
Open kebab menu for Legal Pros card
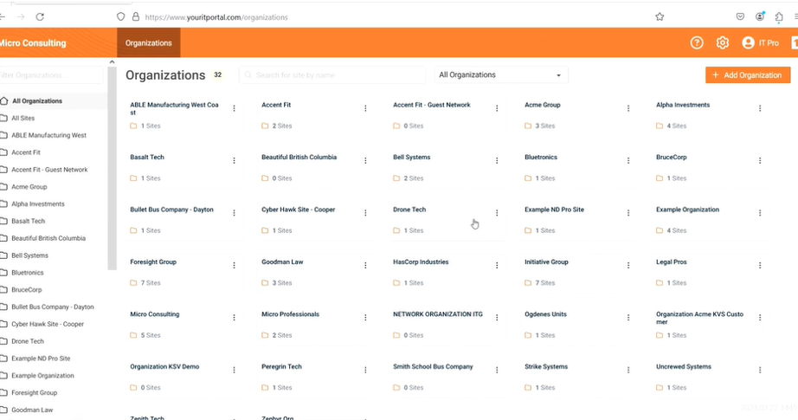click(760, 266)
